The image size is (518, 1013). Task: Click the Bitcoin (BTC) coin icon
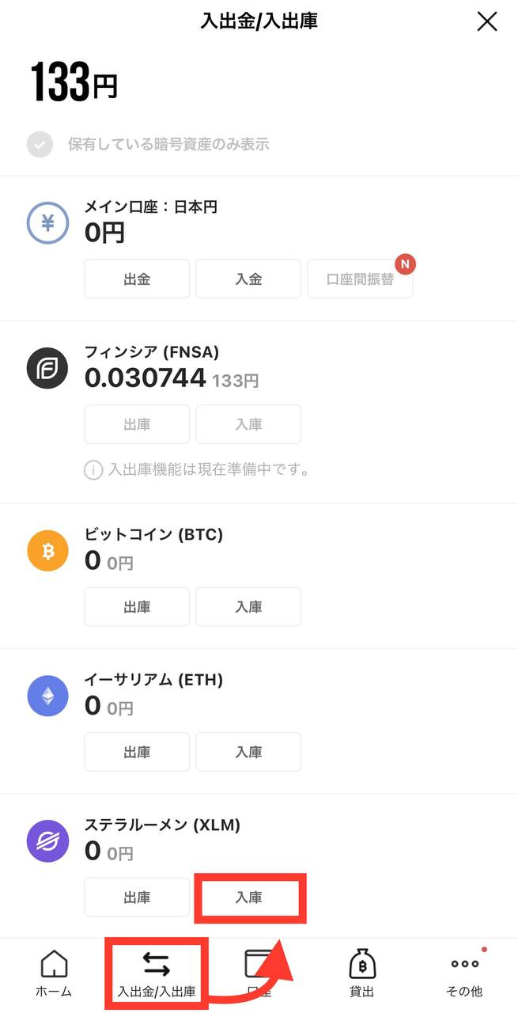(47, 551)
